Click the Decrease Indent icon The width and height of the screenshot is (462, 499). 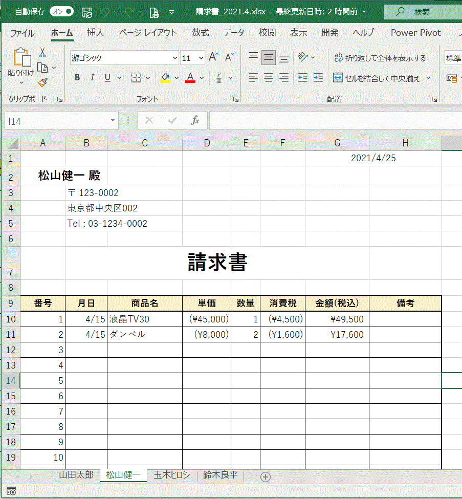(x=302, y=78)
